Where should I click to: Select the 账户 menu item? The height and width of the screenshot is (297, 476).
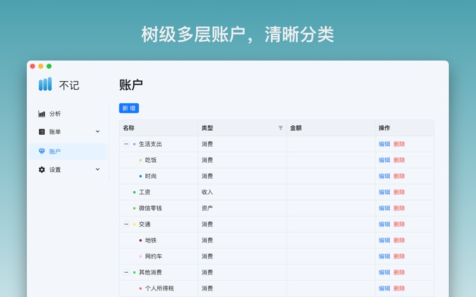(55, 151)
